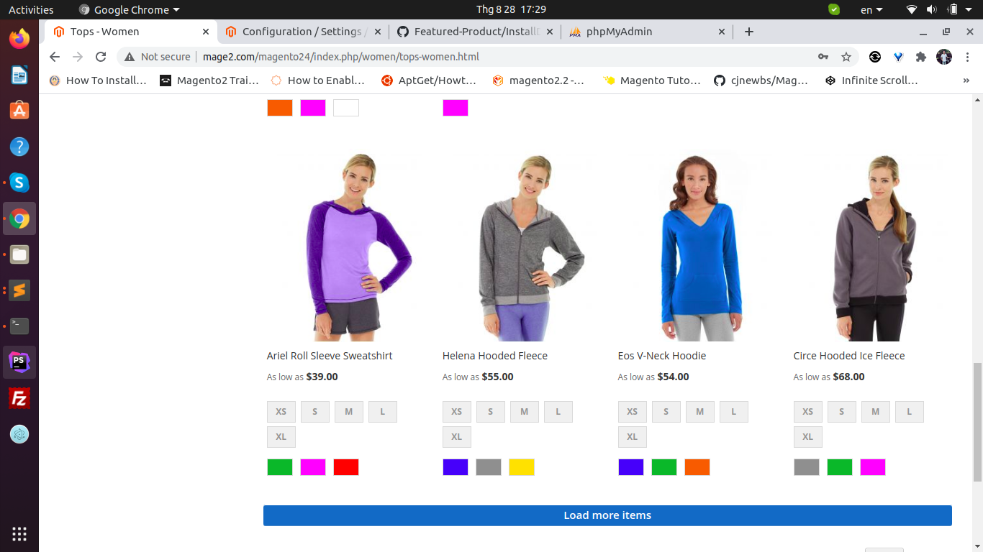Open new tab with plus icon
The height and width of the screenshot is (552, 983).
coord(749,32)
